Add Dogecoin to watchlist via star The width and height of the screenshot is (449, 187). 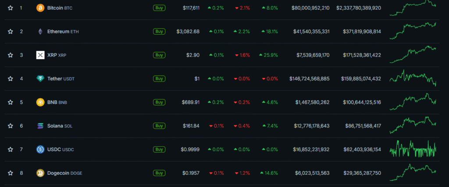click(x=10, y=173)
